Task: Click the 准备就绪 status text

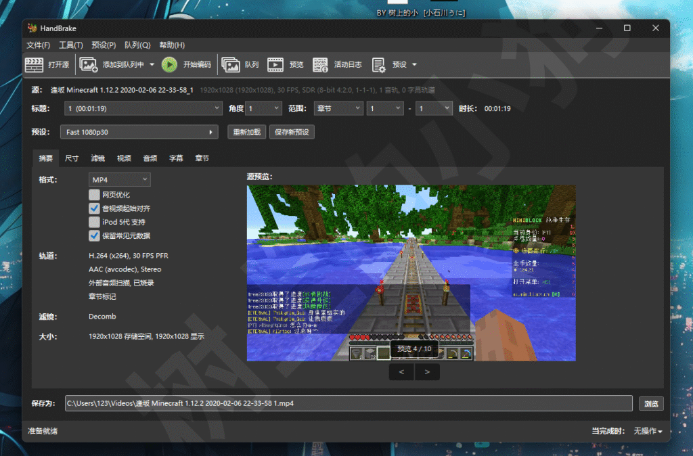Action: click(x=43, y=431)
